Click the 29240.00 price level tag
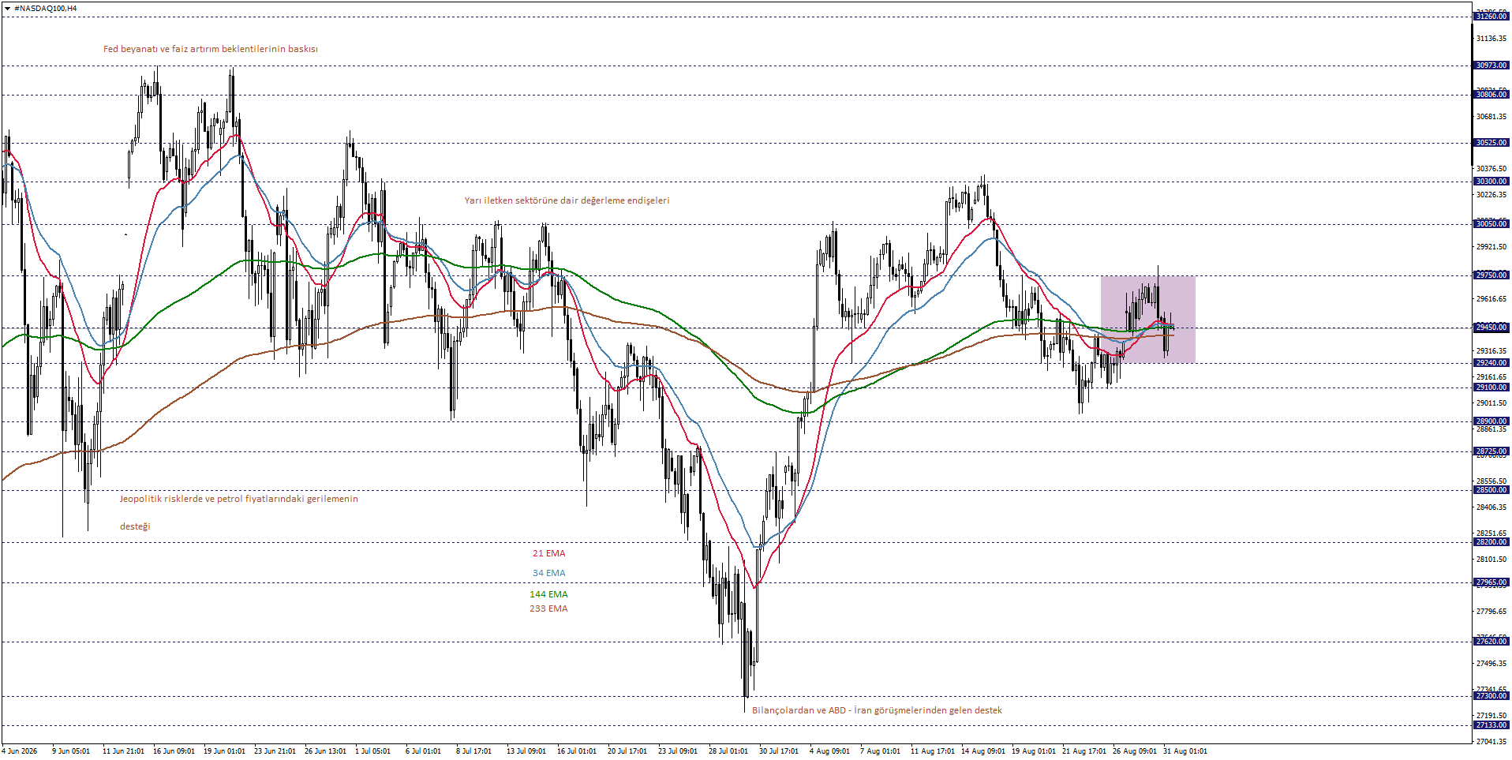 (x=1491, y=363)
